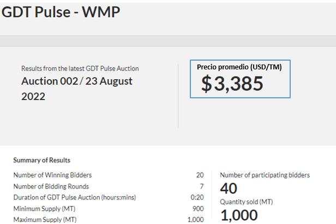
Task: Click the Auction 002 / 23 August 2022 title
Action: point(76,89)
